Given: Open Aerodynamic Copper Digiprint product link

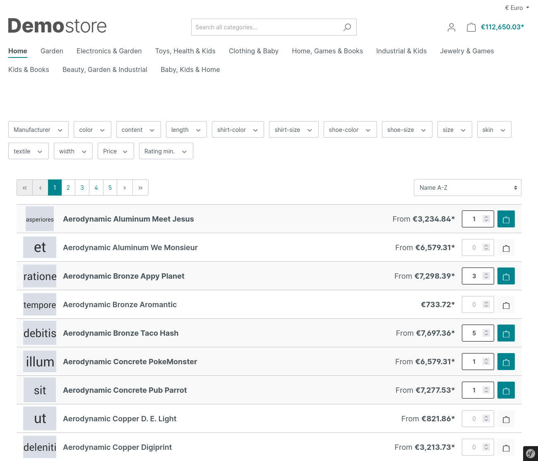Looking at the screenshot, I should coord(118,447).
